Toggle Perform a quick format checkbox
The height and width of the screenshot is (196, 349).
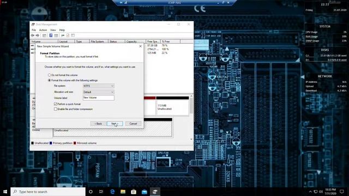coord(56,104)
